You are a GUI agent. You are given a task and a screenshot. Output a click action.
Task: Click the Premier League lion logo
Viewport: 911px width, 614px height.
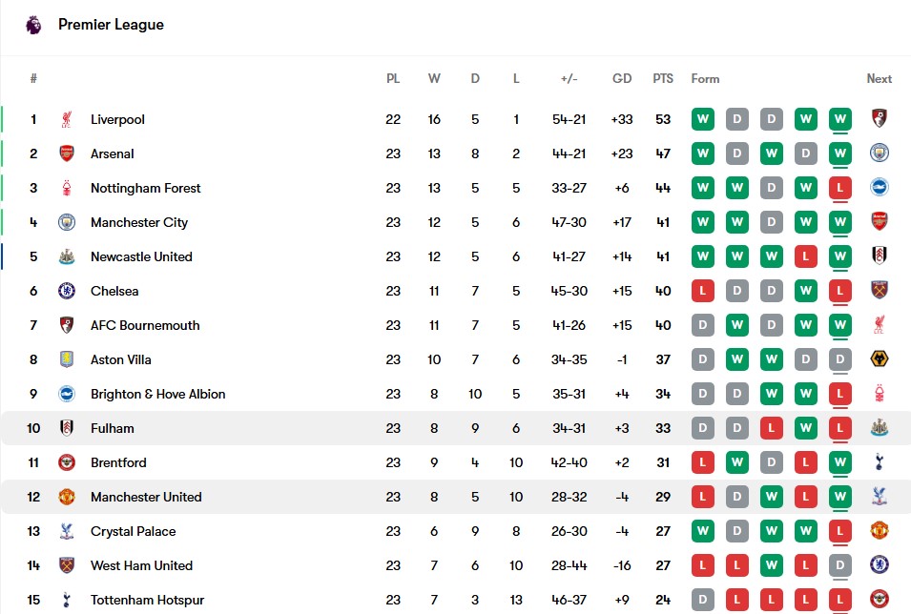(x=33, y=25)
